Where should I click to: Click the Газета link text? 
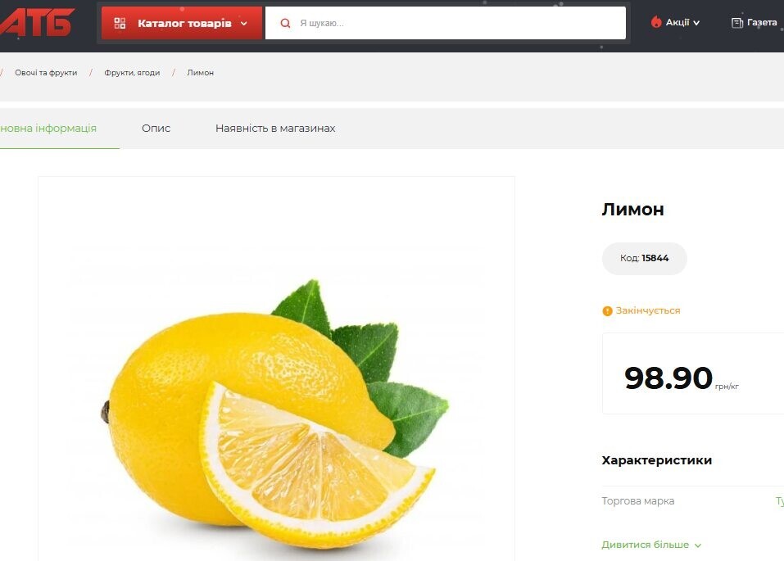click(762, 22)
